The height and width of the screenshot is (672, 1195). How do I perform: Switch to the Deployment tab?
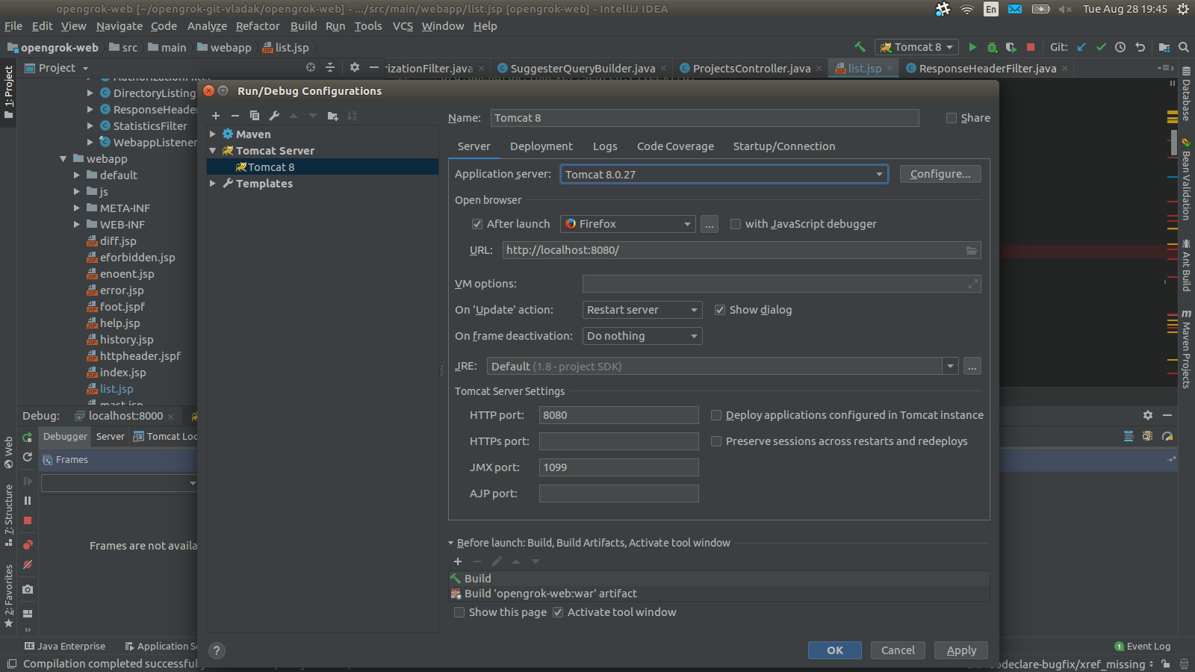tap(541, 146)
